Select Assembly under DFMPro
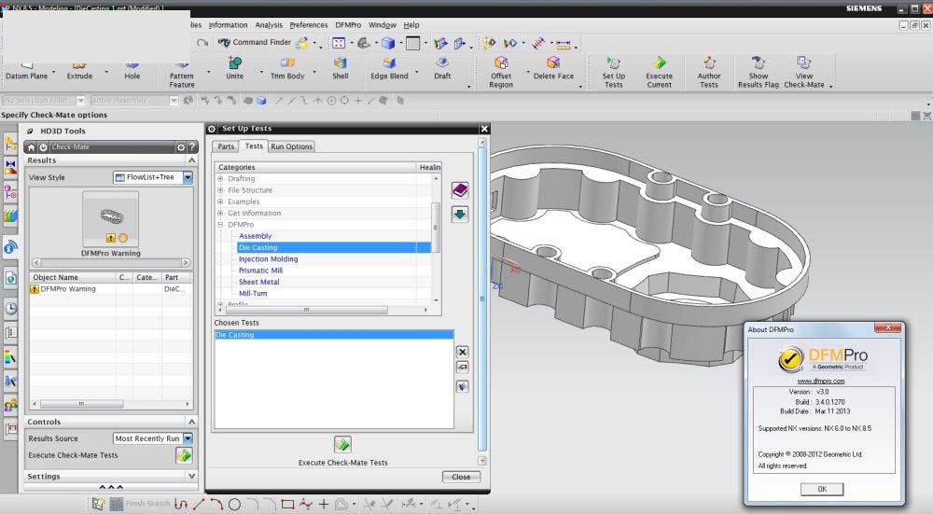The width and height of the screenshot is (933, 514). pyautogui.click(x=256, y=236)
